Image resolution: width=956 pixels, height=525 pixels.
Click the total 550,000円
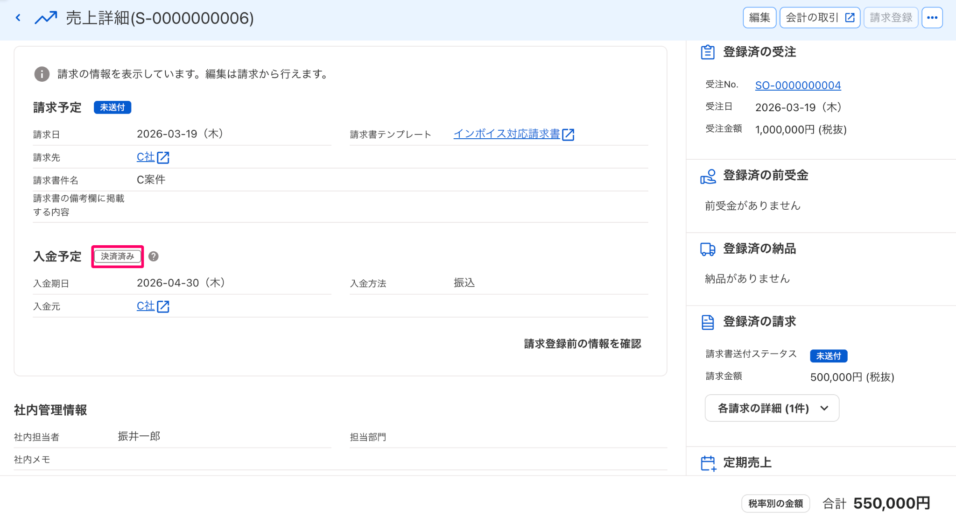pyautogui.click(x=892, y=504)
